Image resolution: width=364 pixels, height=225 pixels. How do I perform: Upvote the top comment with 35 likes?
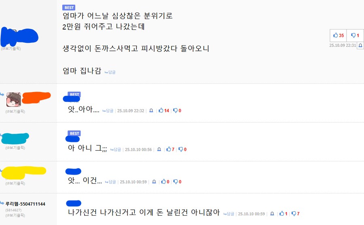tap(338, 36)
